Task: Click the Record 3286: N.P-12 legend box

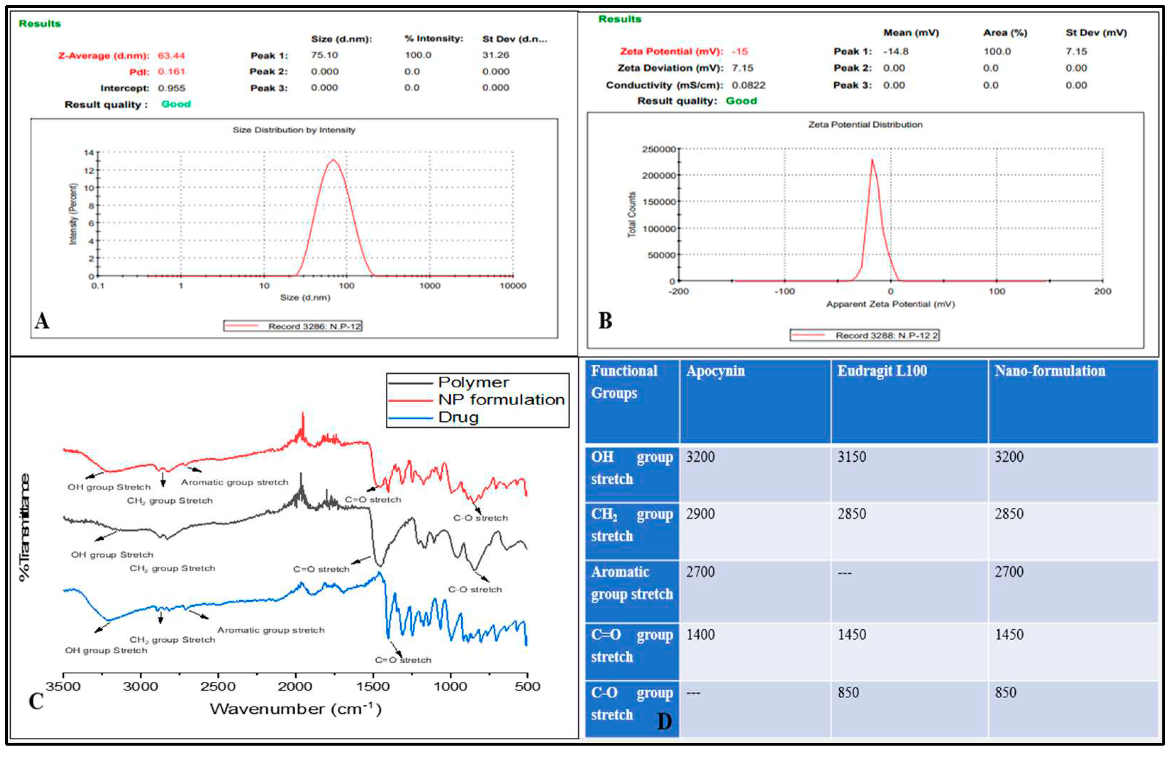Action: click(293, 326)
